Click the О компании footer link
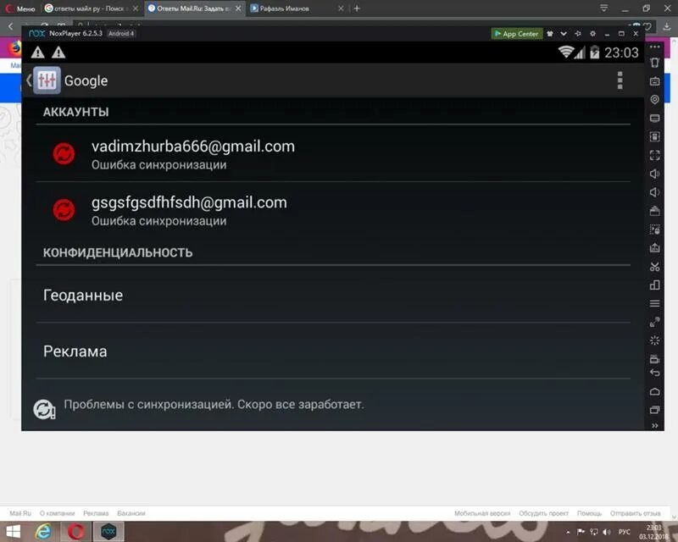The height and width of the screenshot is (542, 678). [57, 513]
